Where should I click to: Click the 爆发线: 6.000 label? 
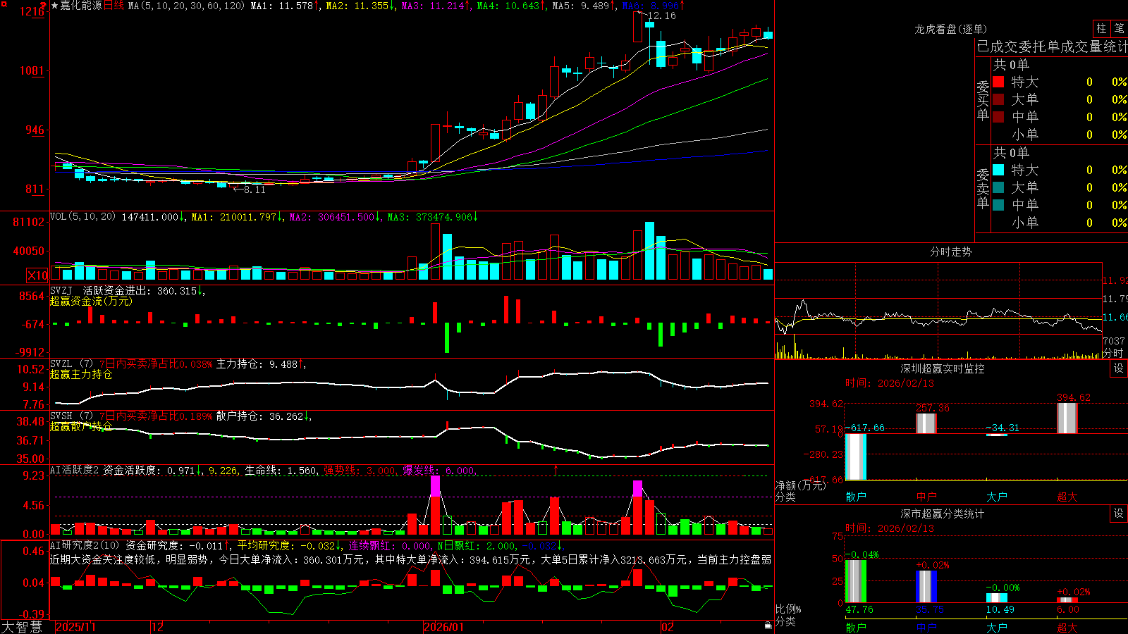[439, 470]
